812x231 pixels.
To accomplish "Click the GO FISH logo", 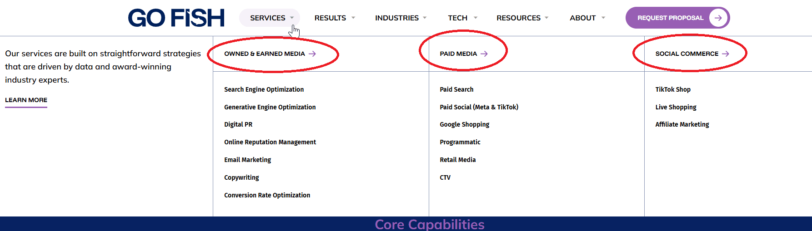I will (x=176, y=18).
